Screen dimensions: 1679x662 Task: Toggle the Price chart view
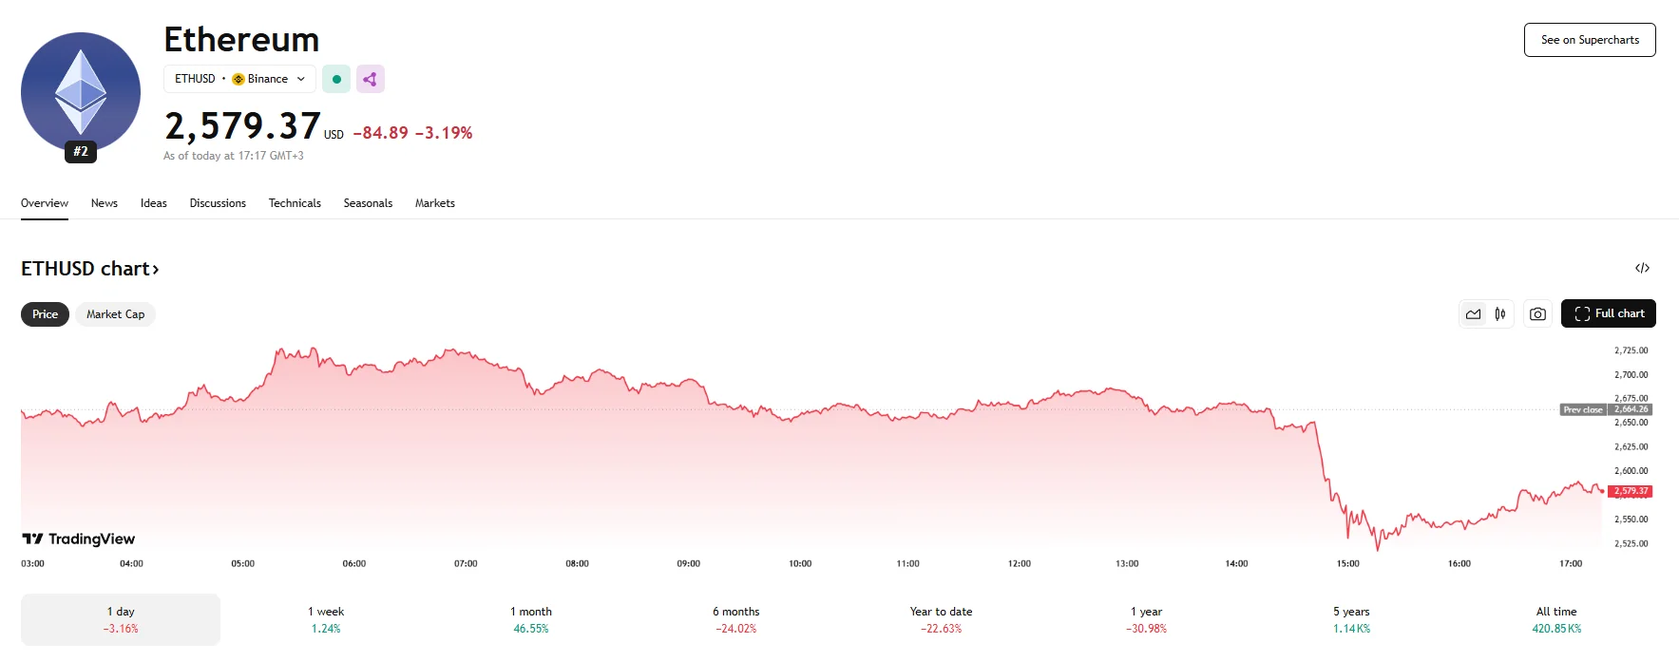[45, 314]
